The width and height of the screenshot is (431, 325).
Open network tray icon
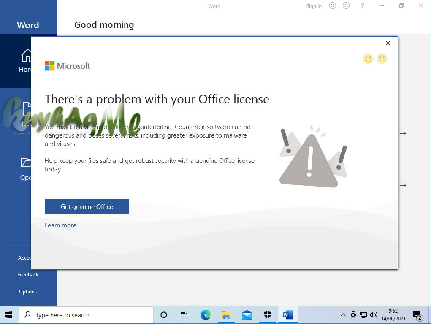[x=363, y=315]
